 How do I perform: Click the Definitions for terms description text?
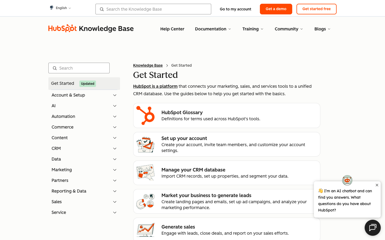pyautogui.click(x=211, y=119)
